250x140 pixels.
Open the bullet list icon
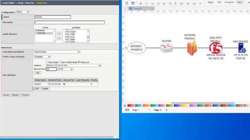181,3
